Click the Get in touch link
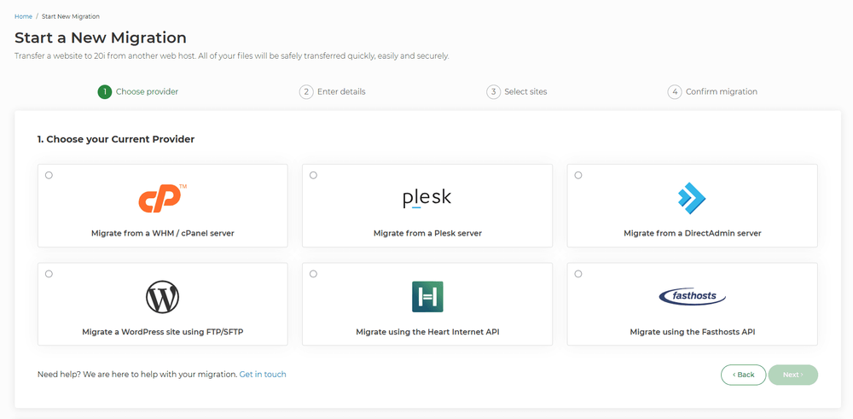The width and height of the screenshot is (853, 419). point(263,375)
